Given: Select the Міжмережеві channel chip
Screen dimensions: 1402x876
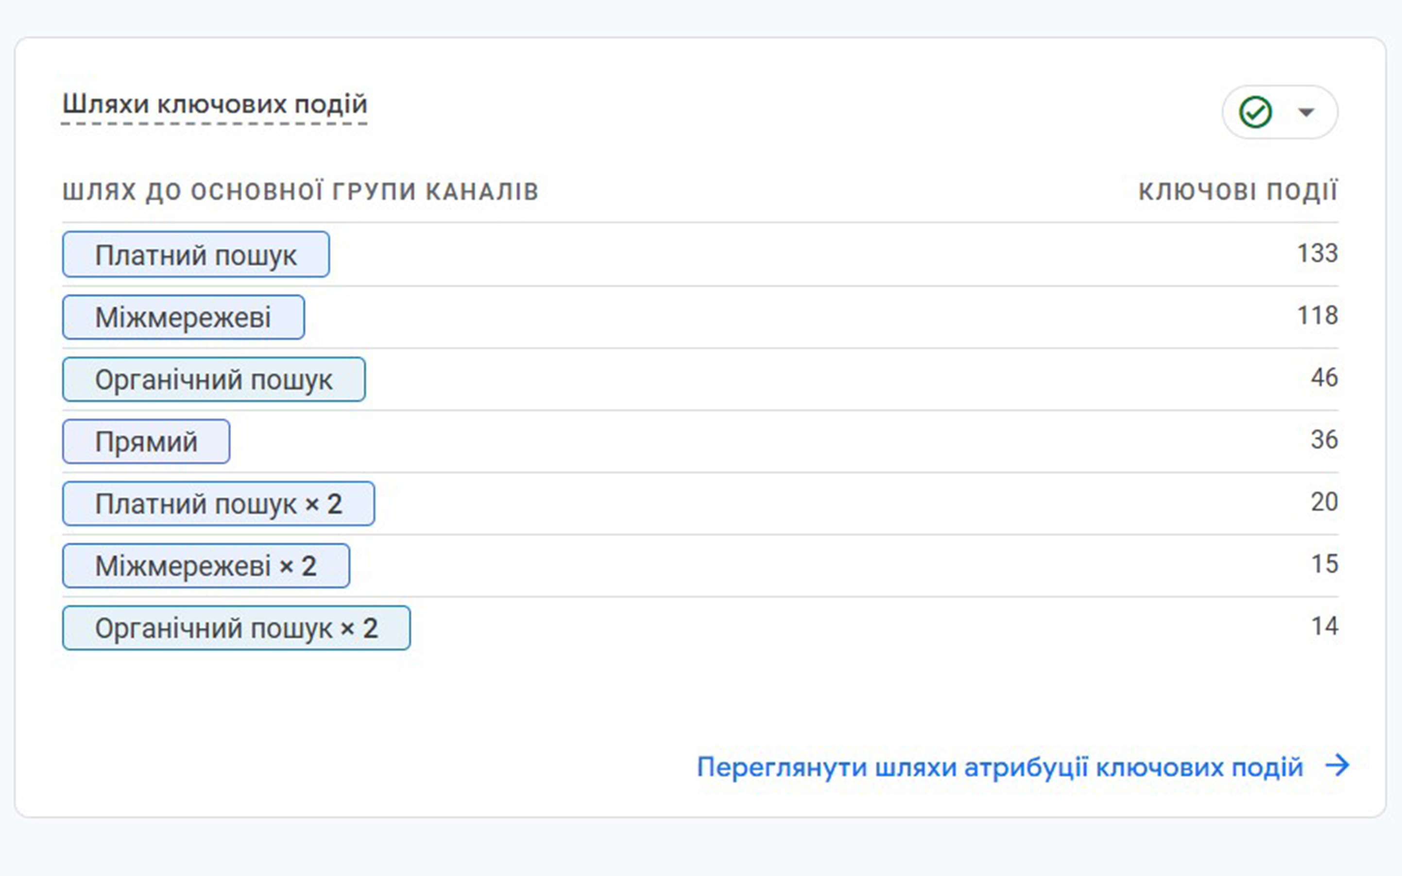Looking at the screenshot, I should tap(183, 317).
